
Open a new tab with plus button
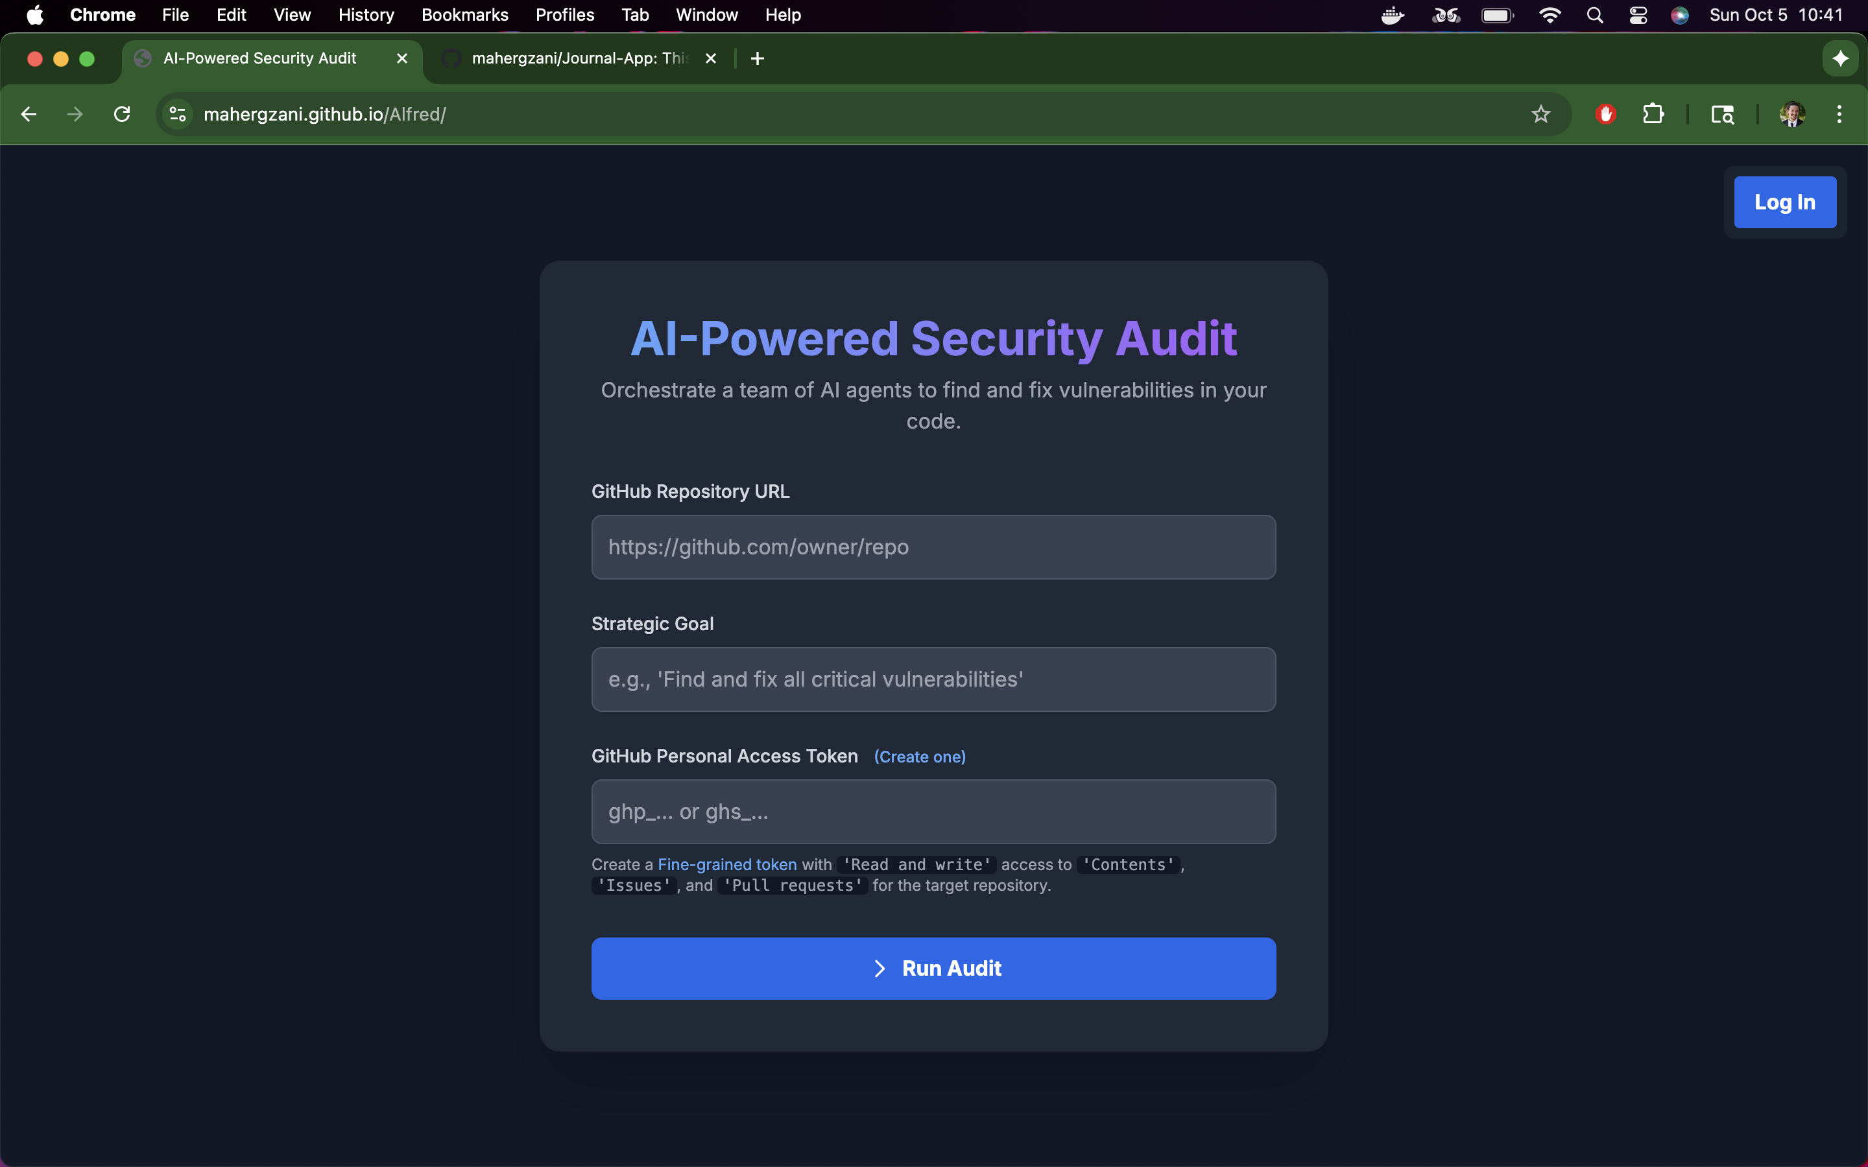click(757, 58)
